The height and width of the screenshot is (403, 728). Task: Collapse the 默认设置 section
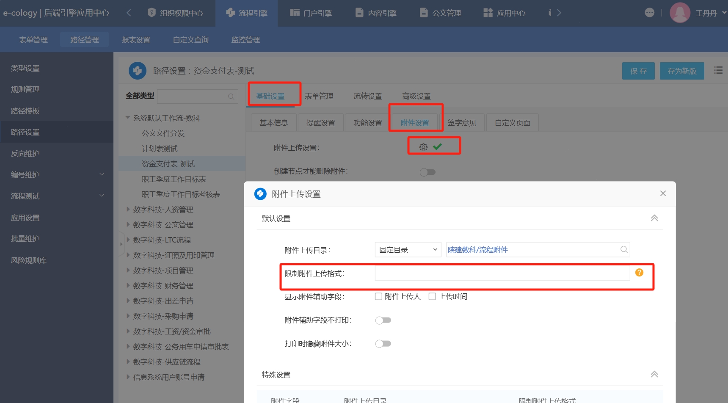coord(654,218)
